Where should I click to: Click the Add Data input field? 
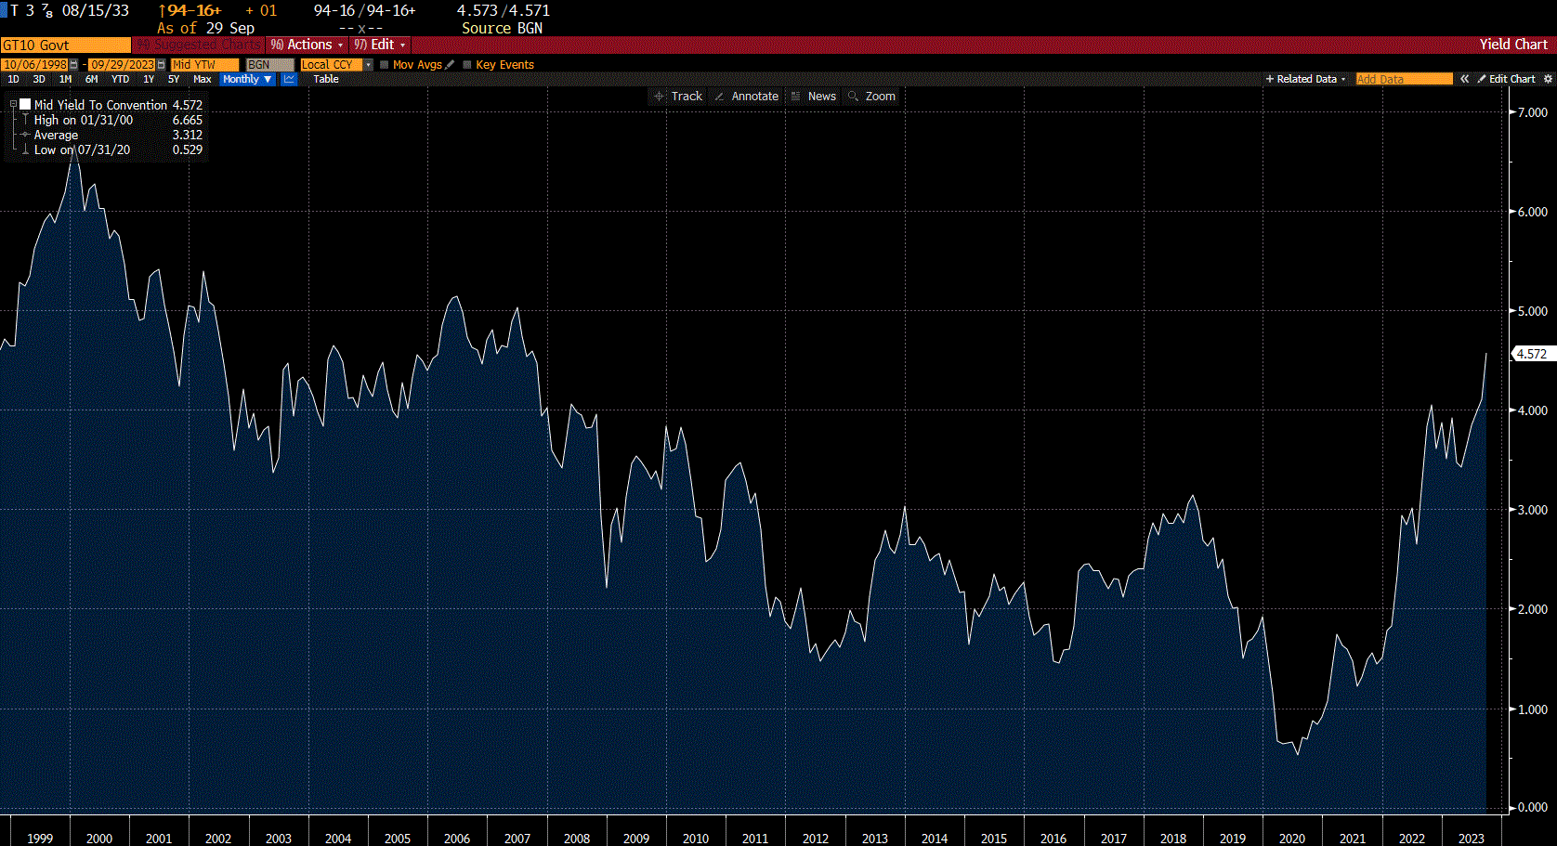tap(1403, 79)
